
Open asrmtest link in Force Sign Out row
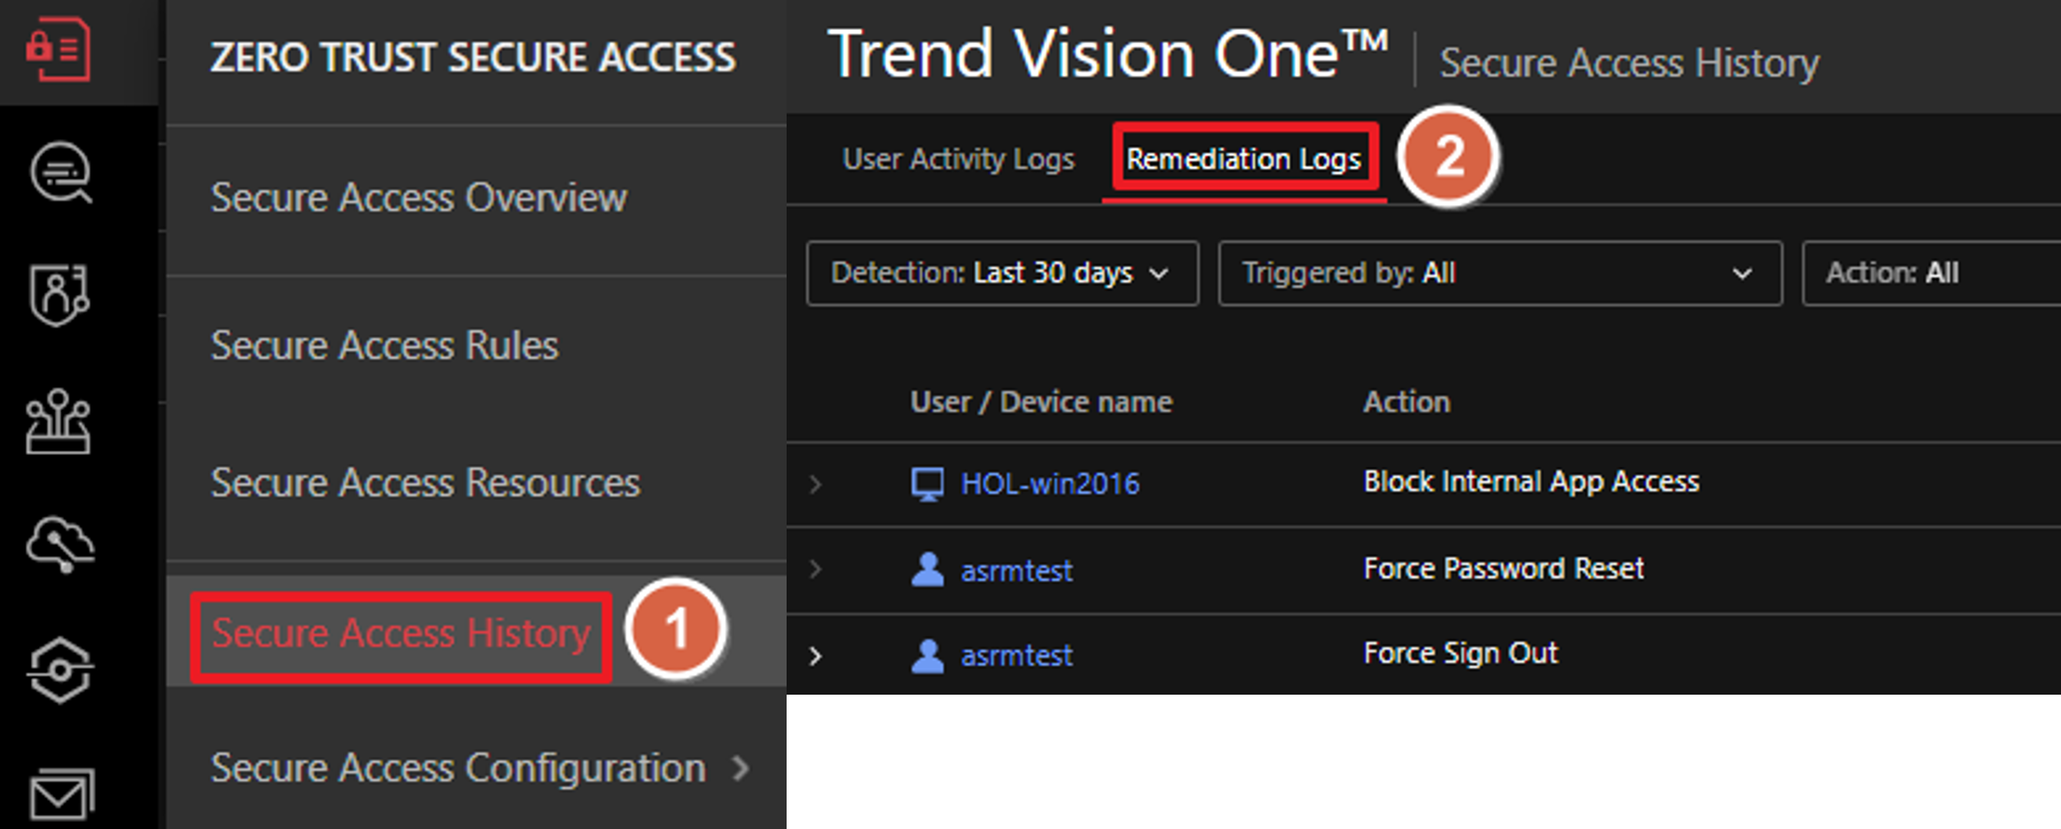1016,656
